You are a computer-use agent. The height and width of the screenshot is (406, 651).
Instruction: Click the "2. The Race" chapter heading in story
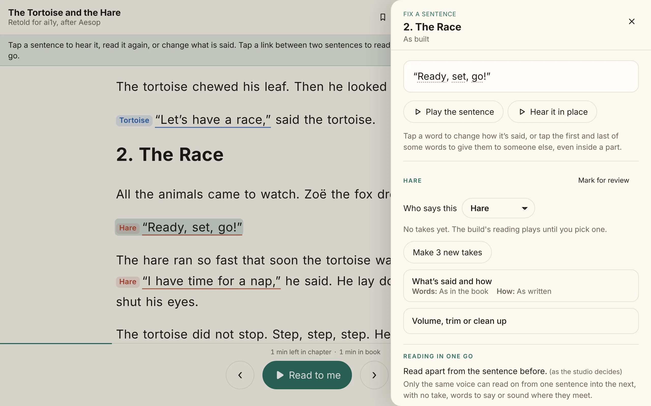coord(170,154)
